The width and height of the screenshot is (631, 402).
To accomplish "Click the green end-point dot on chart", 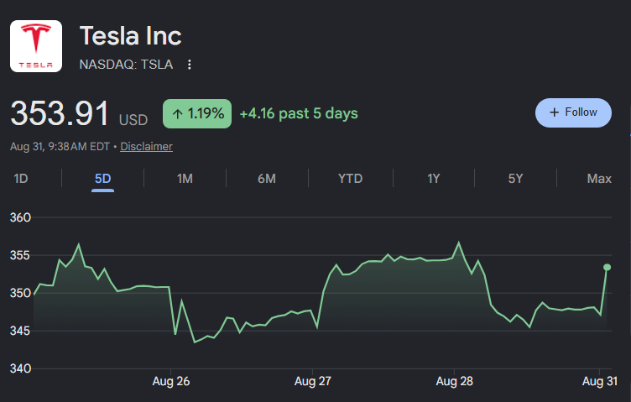I will (608, 267).
